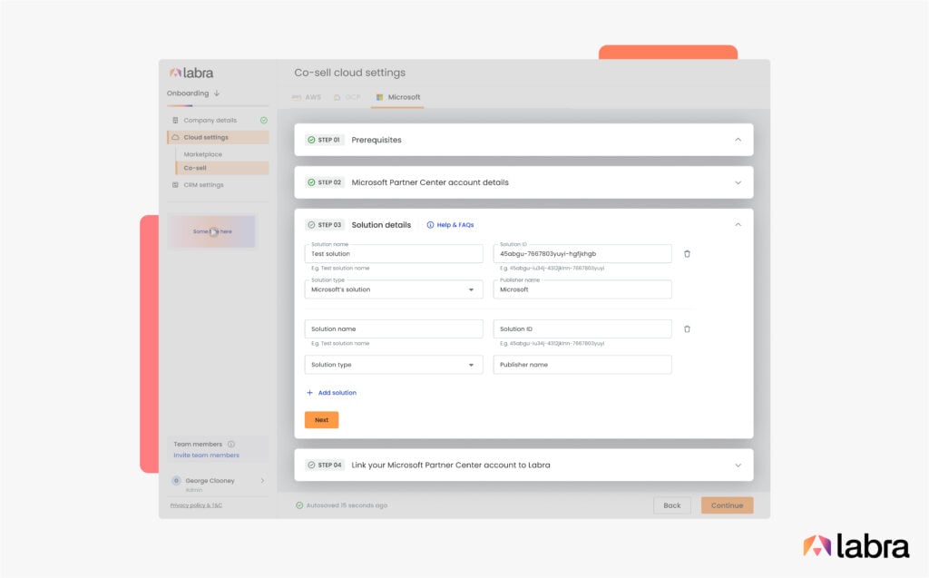Delete the second empty solution row

[688, 329]
